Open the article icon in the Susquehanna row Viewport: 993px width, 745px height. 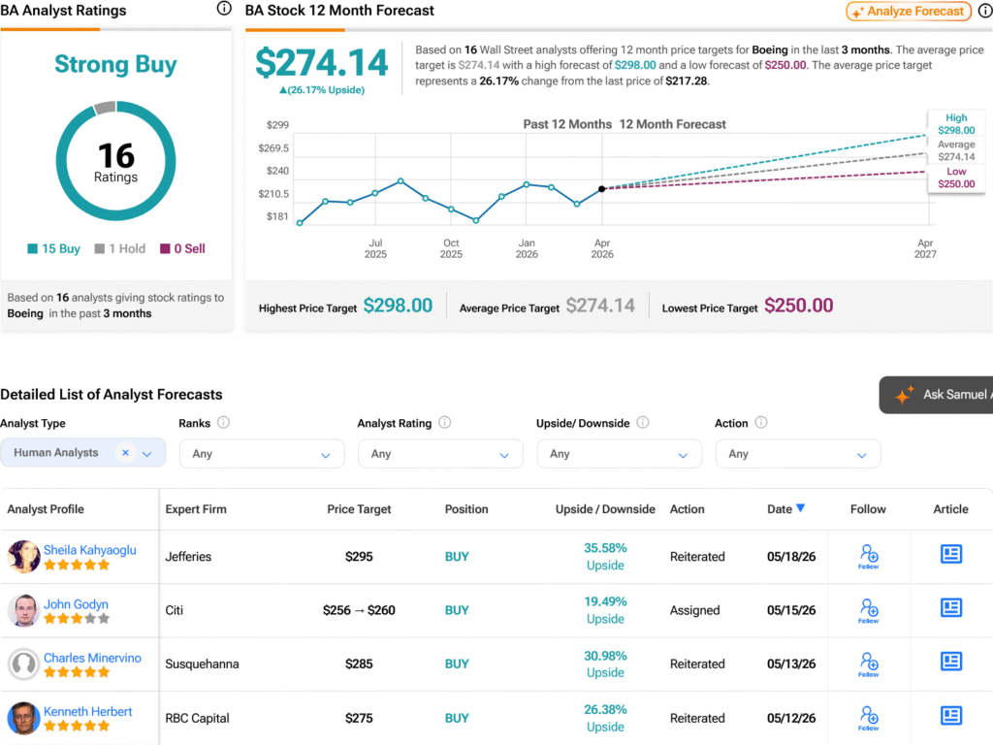[950, 662]
